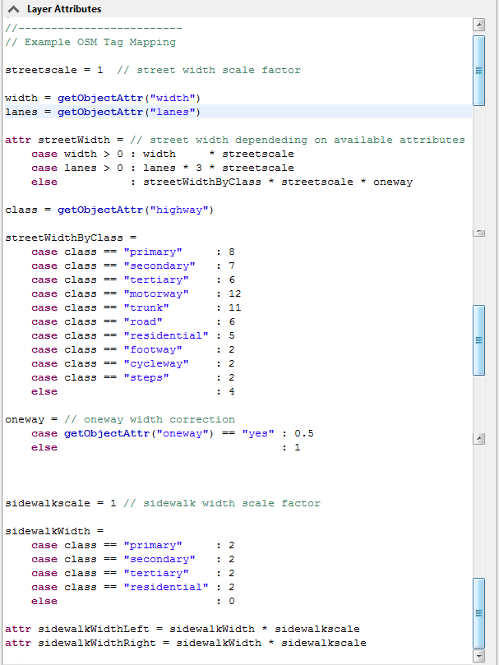
Task: Click the scroll up arrow at panel top
Action: 478,25
